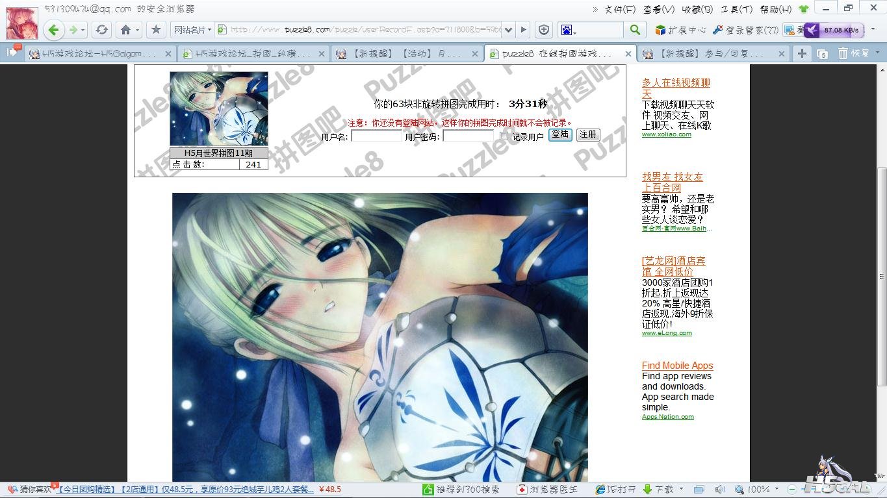Open 登录管家 login manager
The width and height of the screenshot is (887, 498).
pos(745,30)
